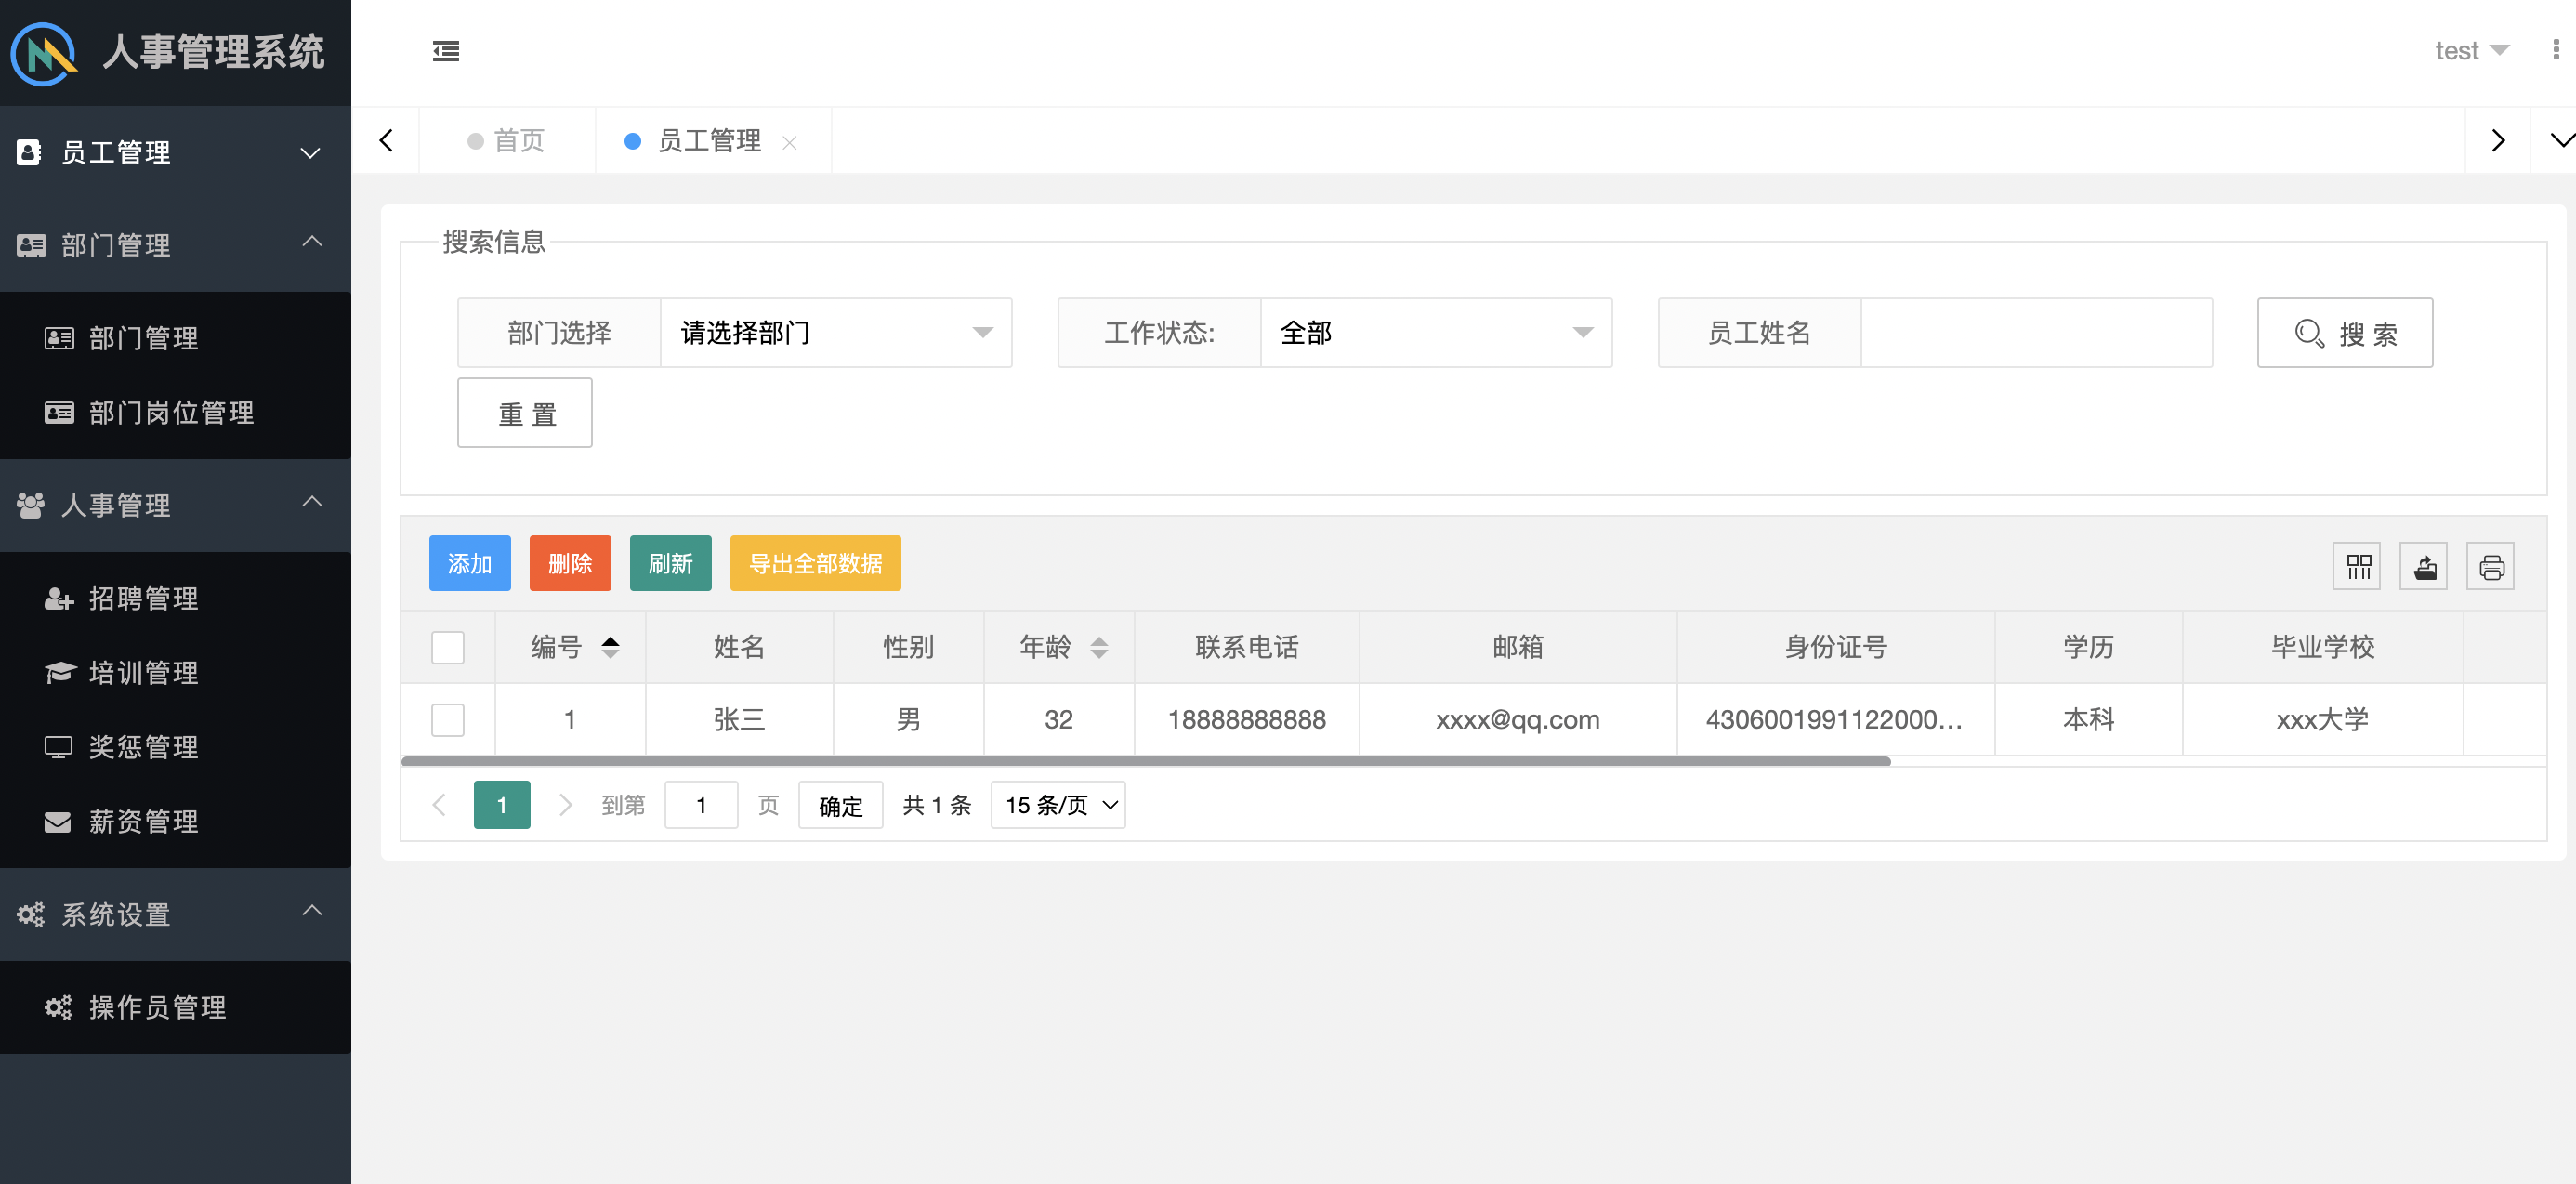
Task: Click the 薪资管理 envelope icon
Action: point(58,821)
